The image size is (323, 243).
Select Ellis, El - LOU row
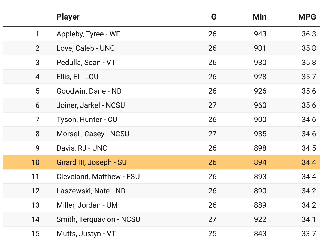(77, 77)
